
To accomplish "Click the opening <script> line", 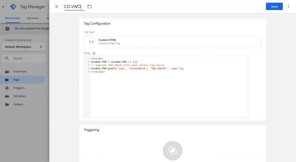I will click(97, 58).
